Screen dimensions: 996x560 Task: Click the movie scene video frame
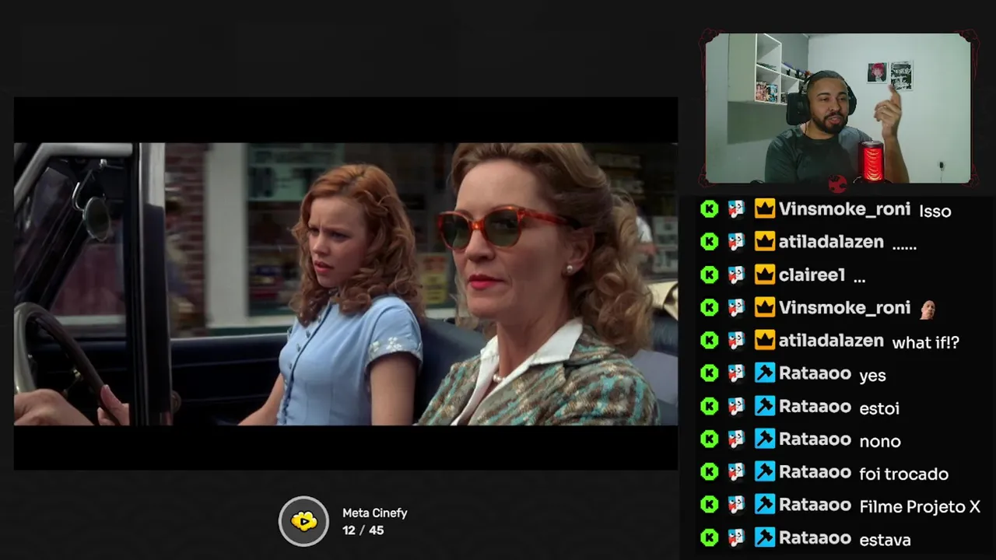(345, 284)
